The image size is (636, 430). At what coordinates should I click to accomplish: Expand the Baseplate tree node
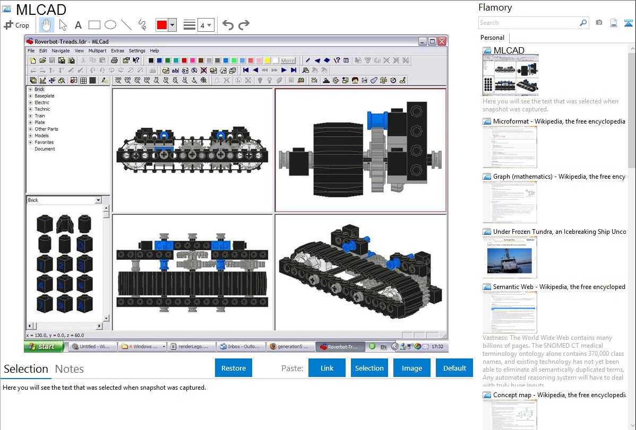[x=30, y=96]
